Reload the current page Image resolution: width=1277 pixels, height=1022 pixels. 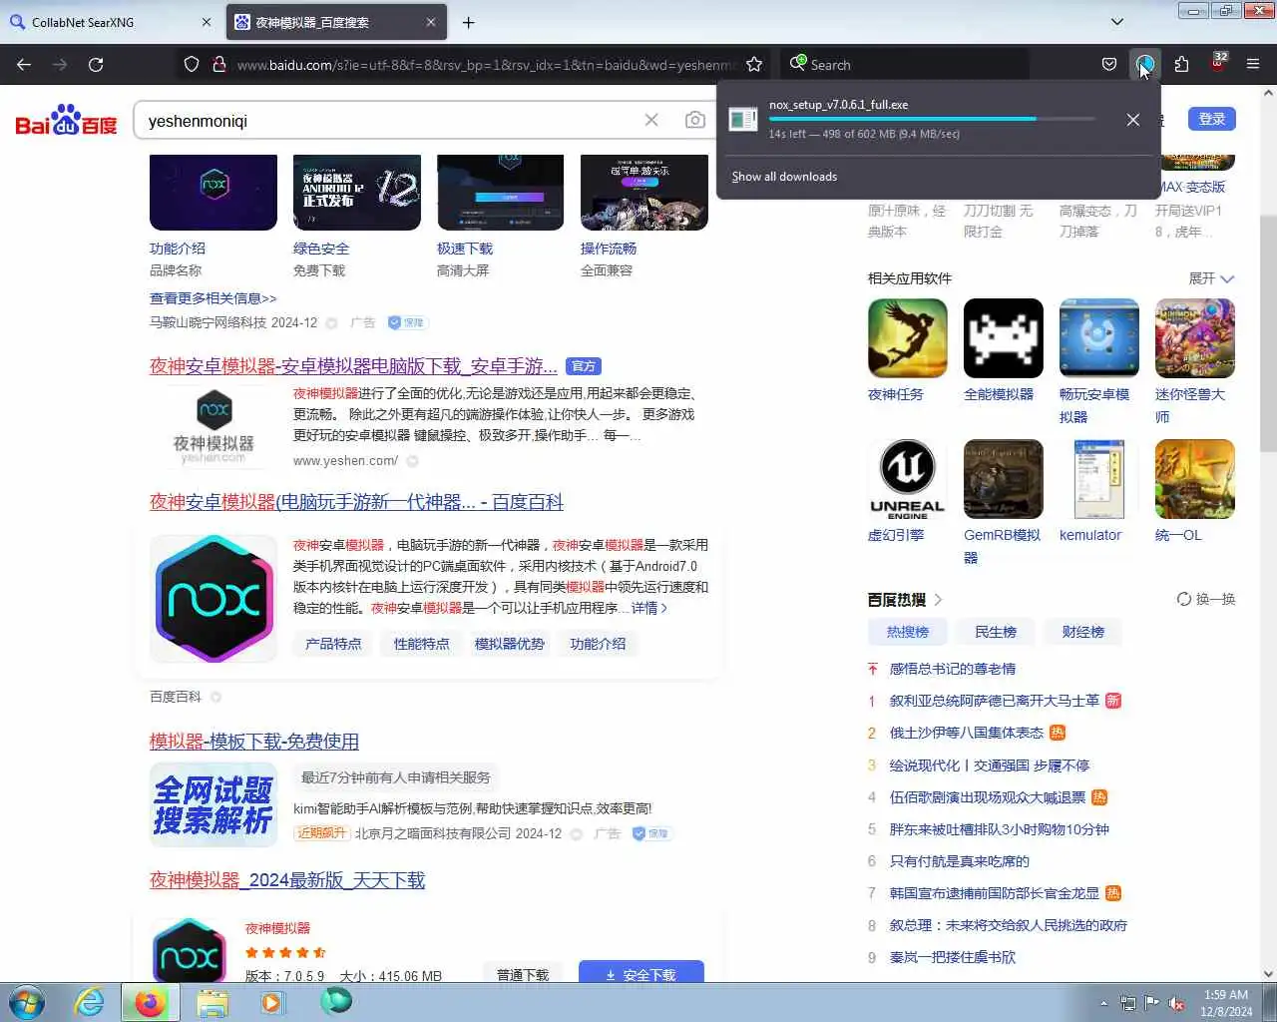click(96, 65)
